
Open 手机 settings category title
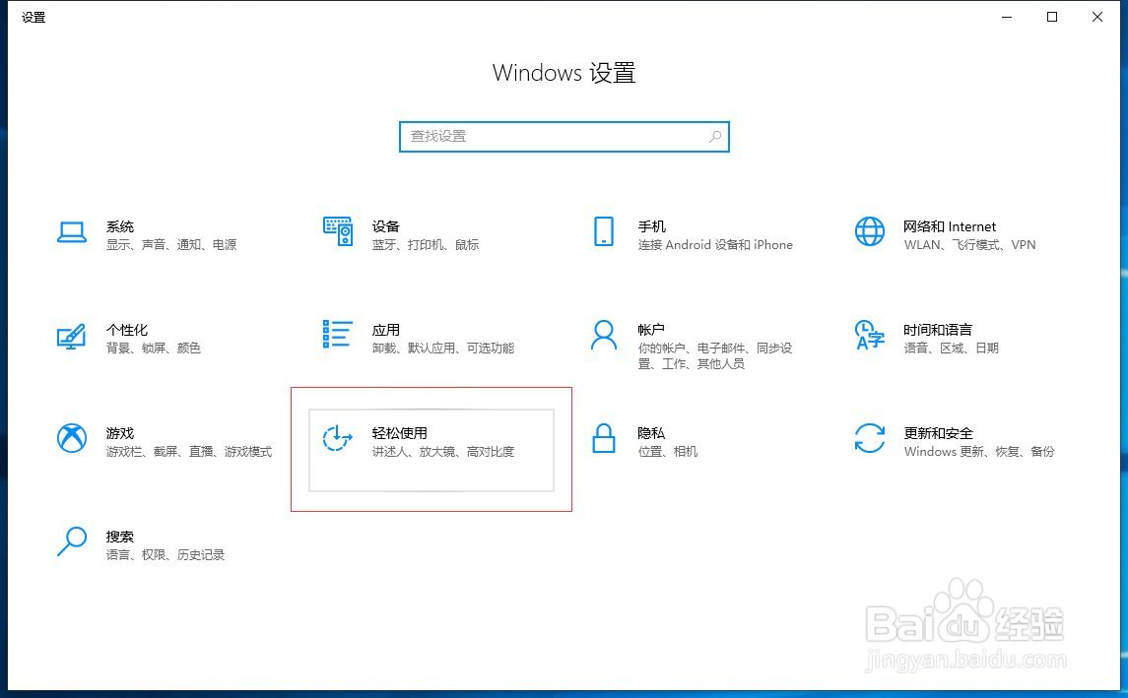tap(652, 226)
